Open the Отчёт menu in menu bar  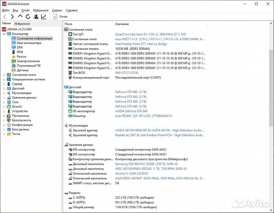pyautogui.click(x=26, y=10)
